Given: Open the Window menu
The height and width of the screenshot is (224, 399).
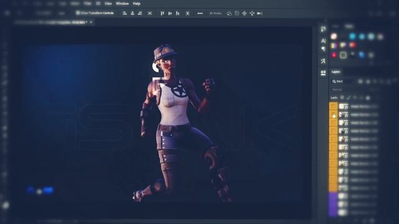Looking at the screenshot, I should click(122, 4).
